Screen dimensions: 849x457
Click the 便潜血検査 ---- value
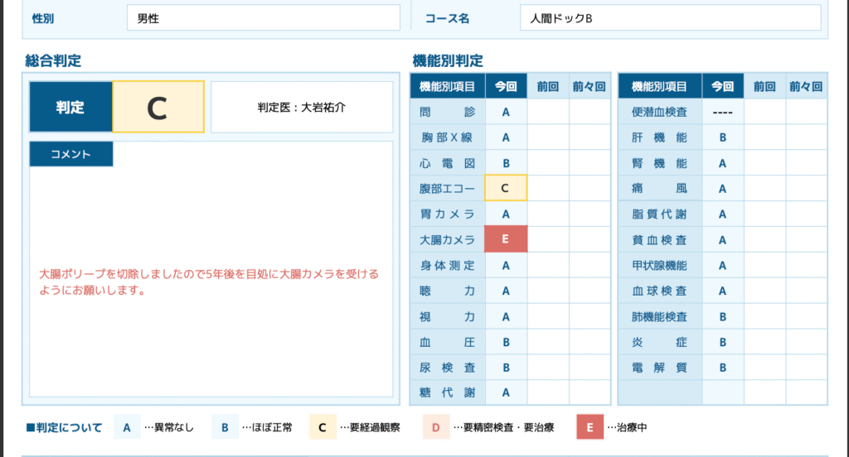(x=722, y=113)
